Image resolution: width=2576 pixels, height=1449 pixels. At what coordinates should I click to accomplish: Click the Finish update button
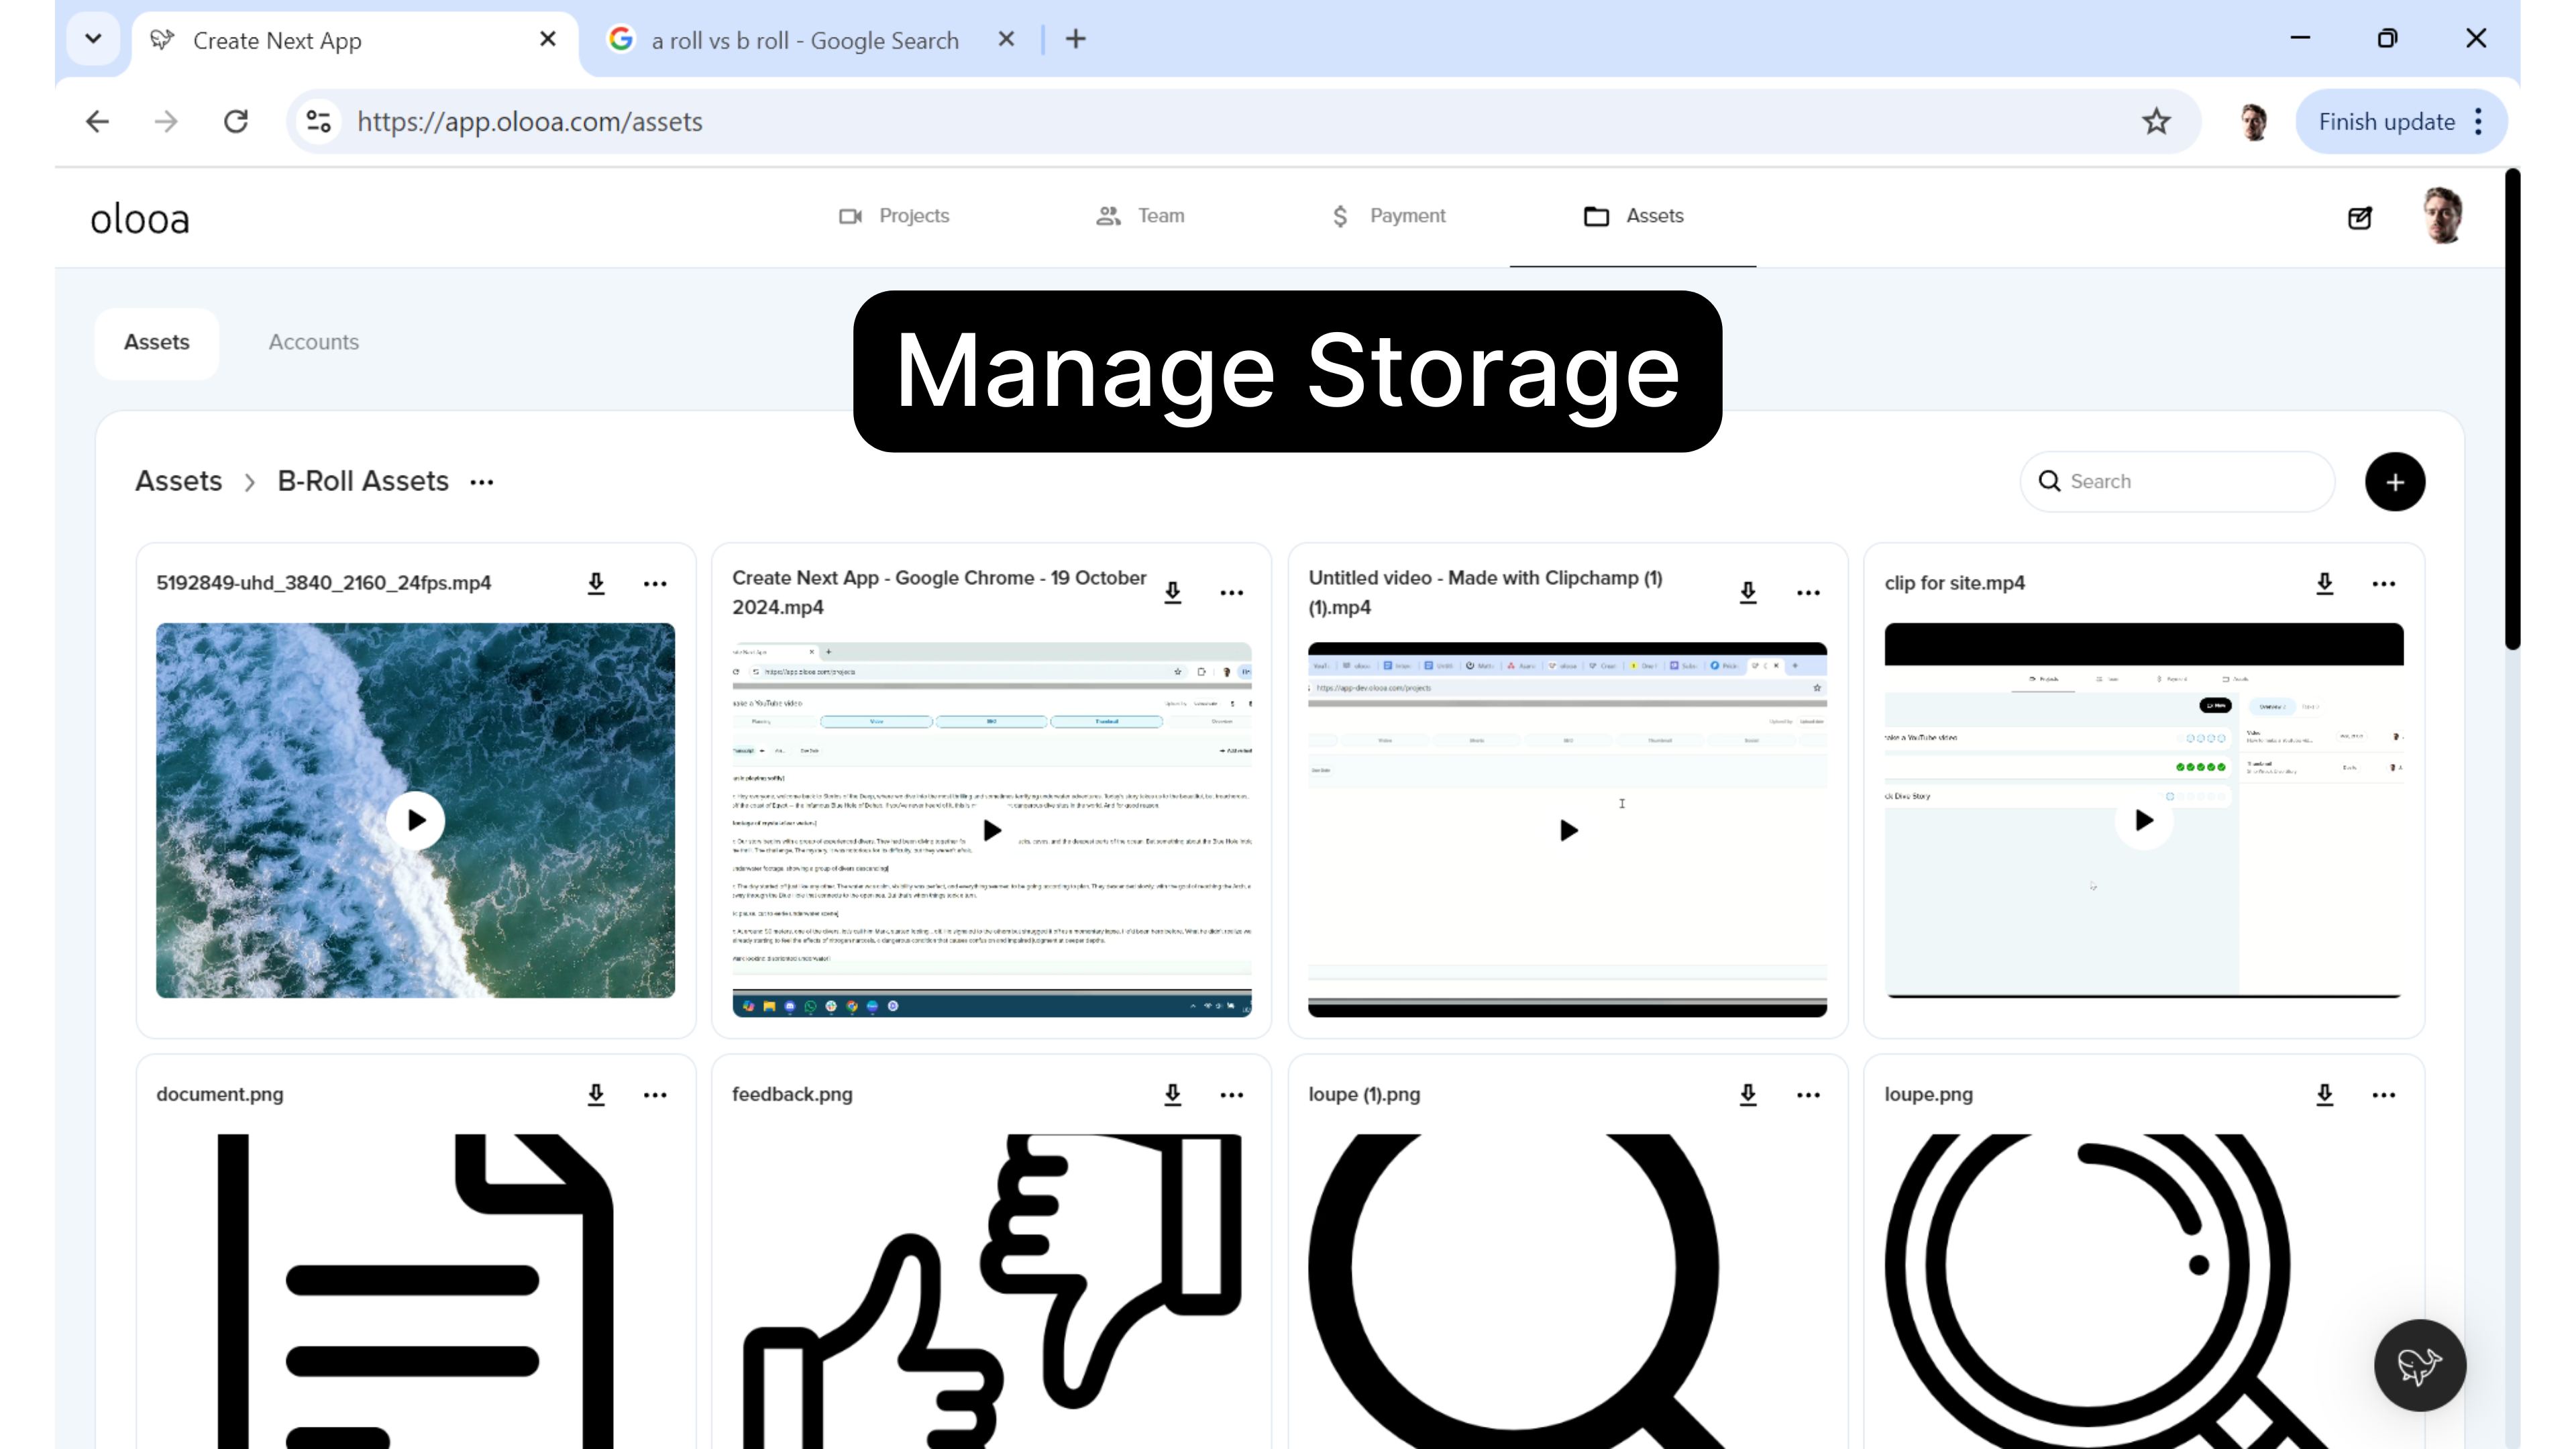coord(2386,122)
